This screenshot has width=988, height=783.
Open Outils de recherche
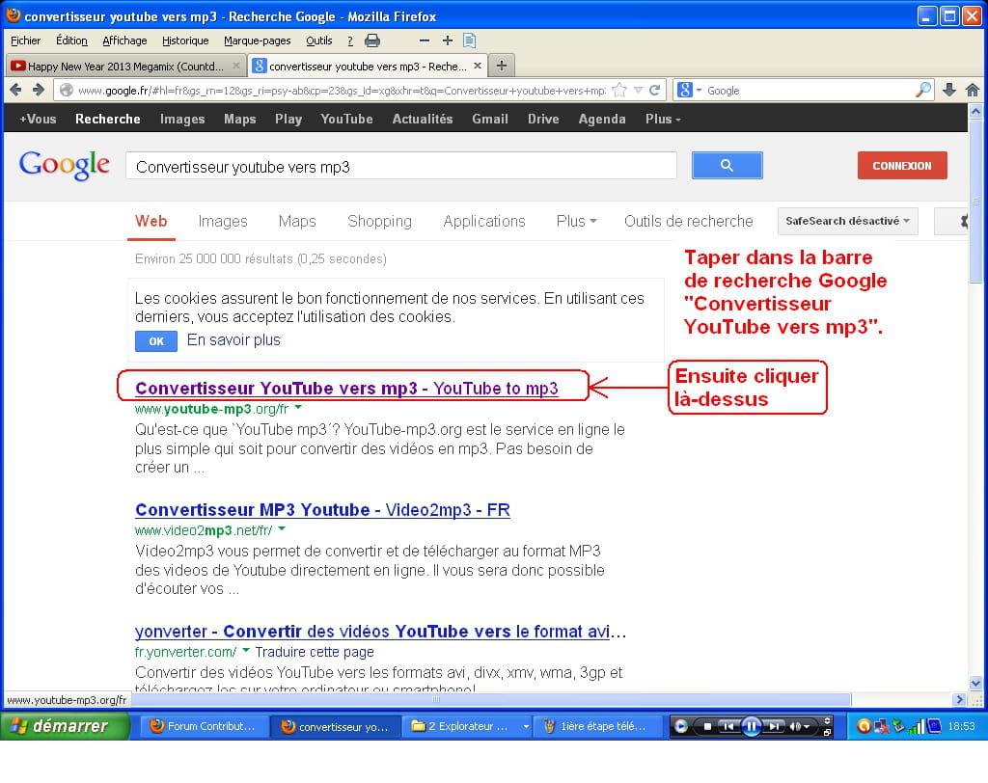pyautogui.click(x=688, y=221)
